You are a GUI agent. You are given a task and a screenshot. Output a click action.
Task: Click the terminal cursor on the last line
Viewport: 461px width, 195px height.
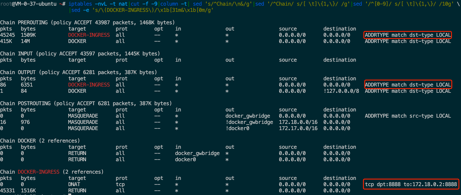[x=69, y=194]
